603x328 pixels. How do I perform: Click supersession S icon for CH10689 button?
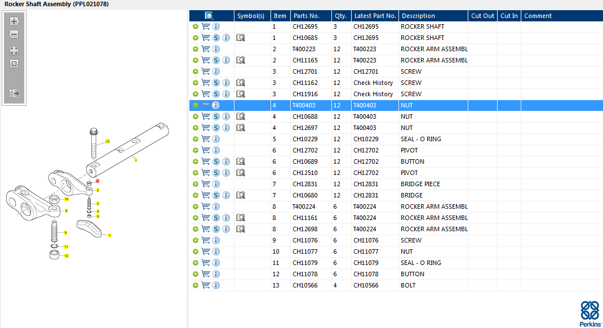pyautogui.click(x=216, y=161)
